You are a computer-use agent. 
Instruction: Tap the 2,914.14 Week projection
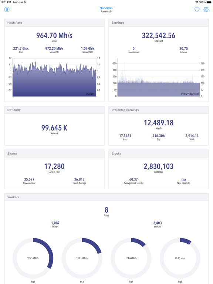click(x=192, y=136)
